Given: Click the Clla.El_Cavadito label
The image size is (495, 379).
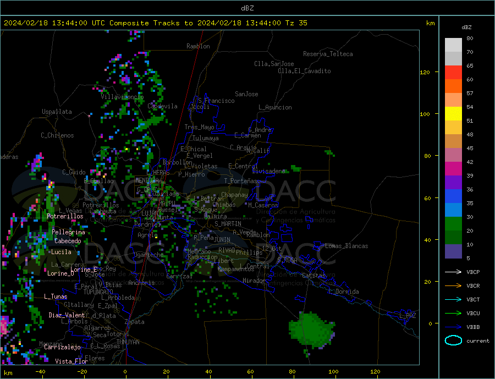Looking at the screenshot, I should coord(304,71).
